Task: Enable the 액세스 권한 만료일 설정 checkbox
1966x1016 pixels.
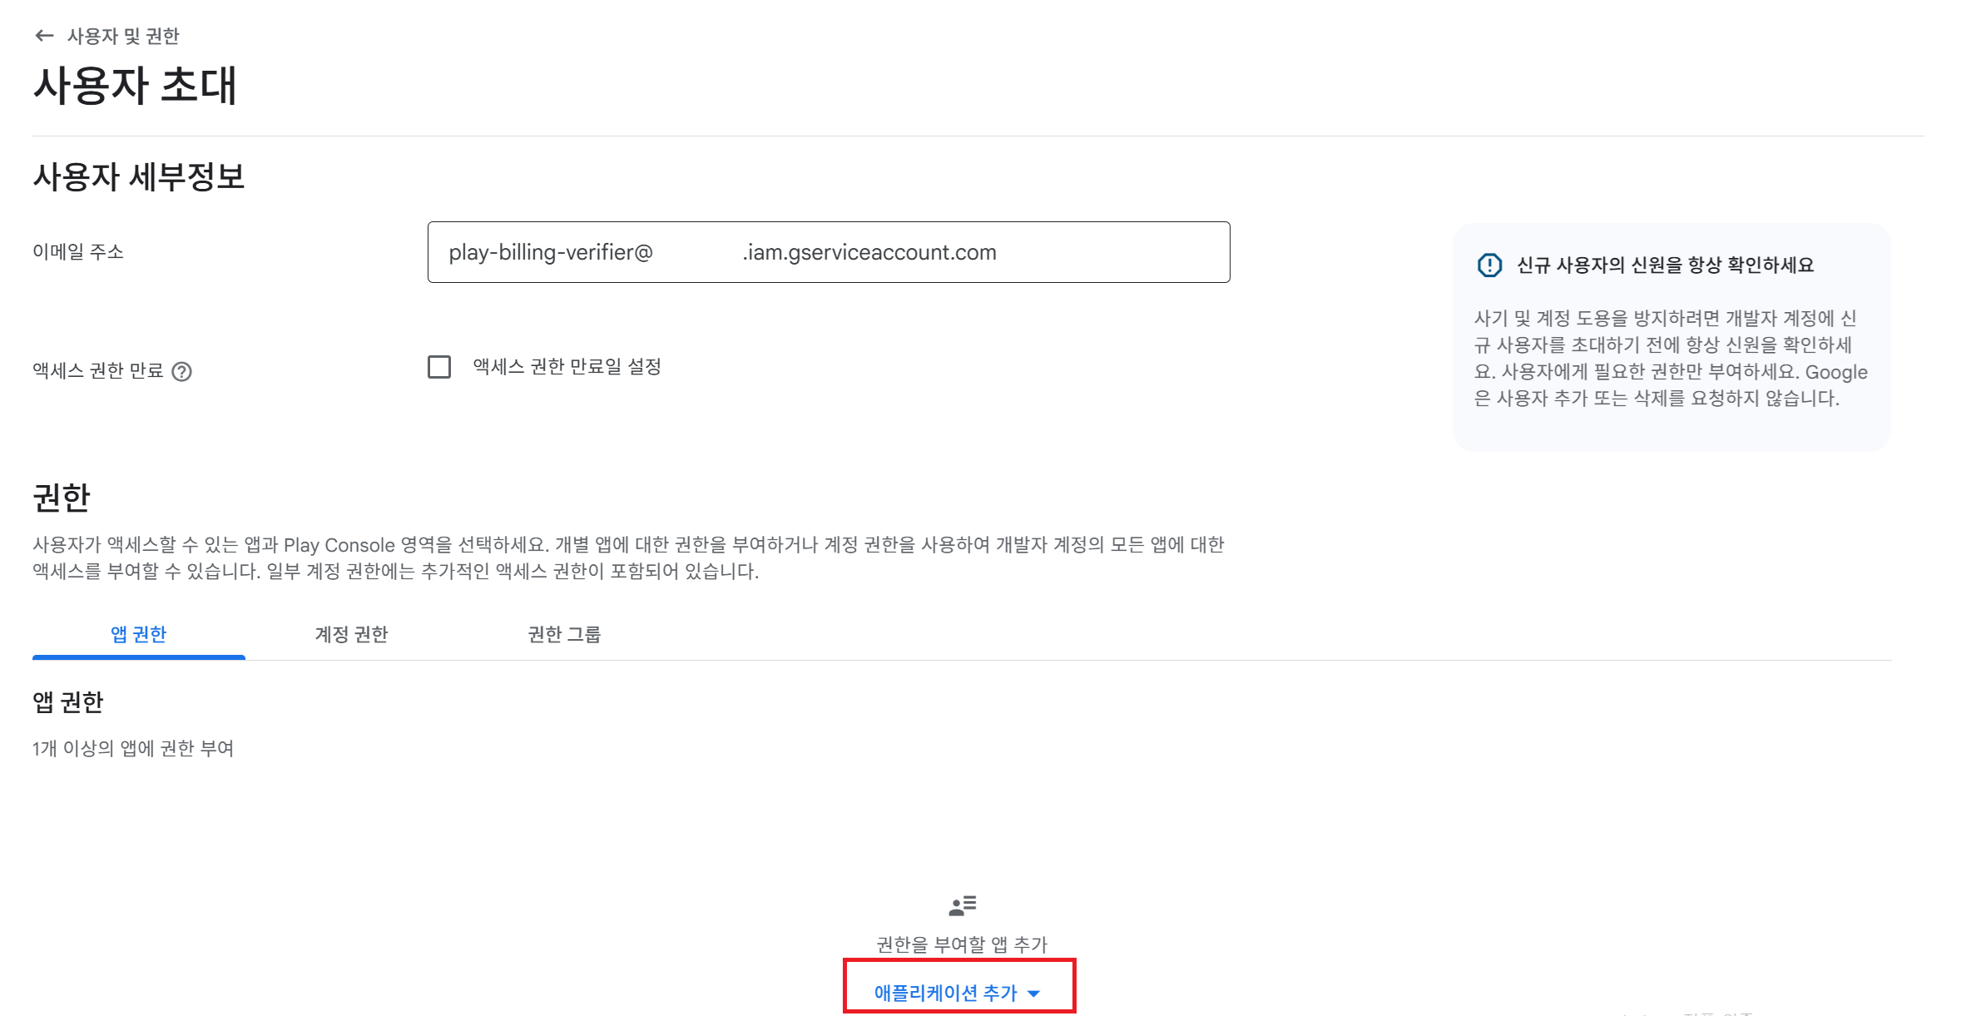Action: (x=439, y=367)
